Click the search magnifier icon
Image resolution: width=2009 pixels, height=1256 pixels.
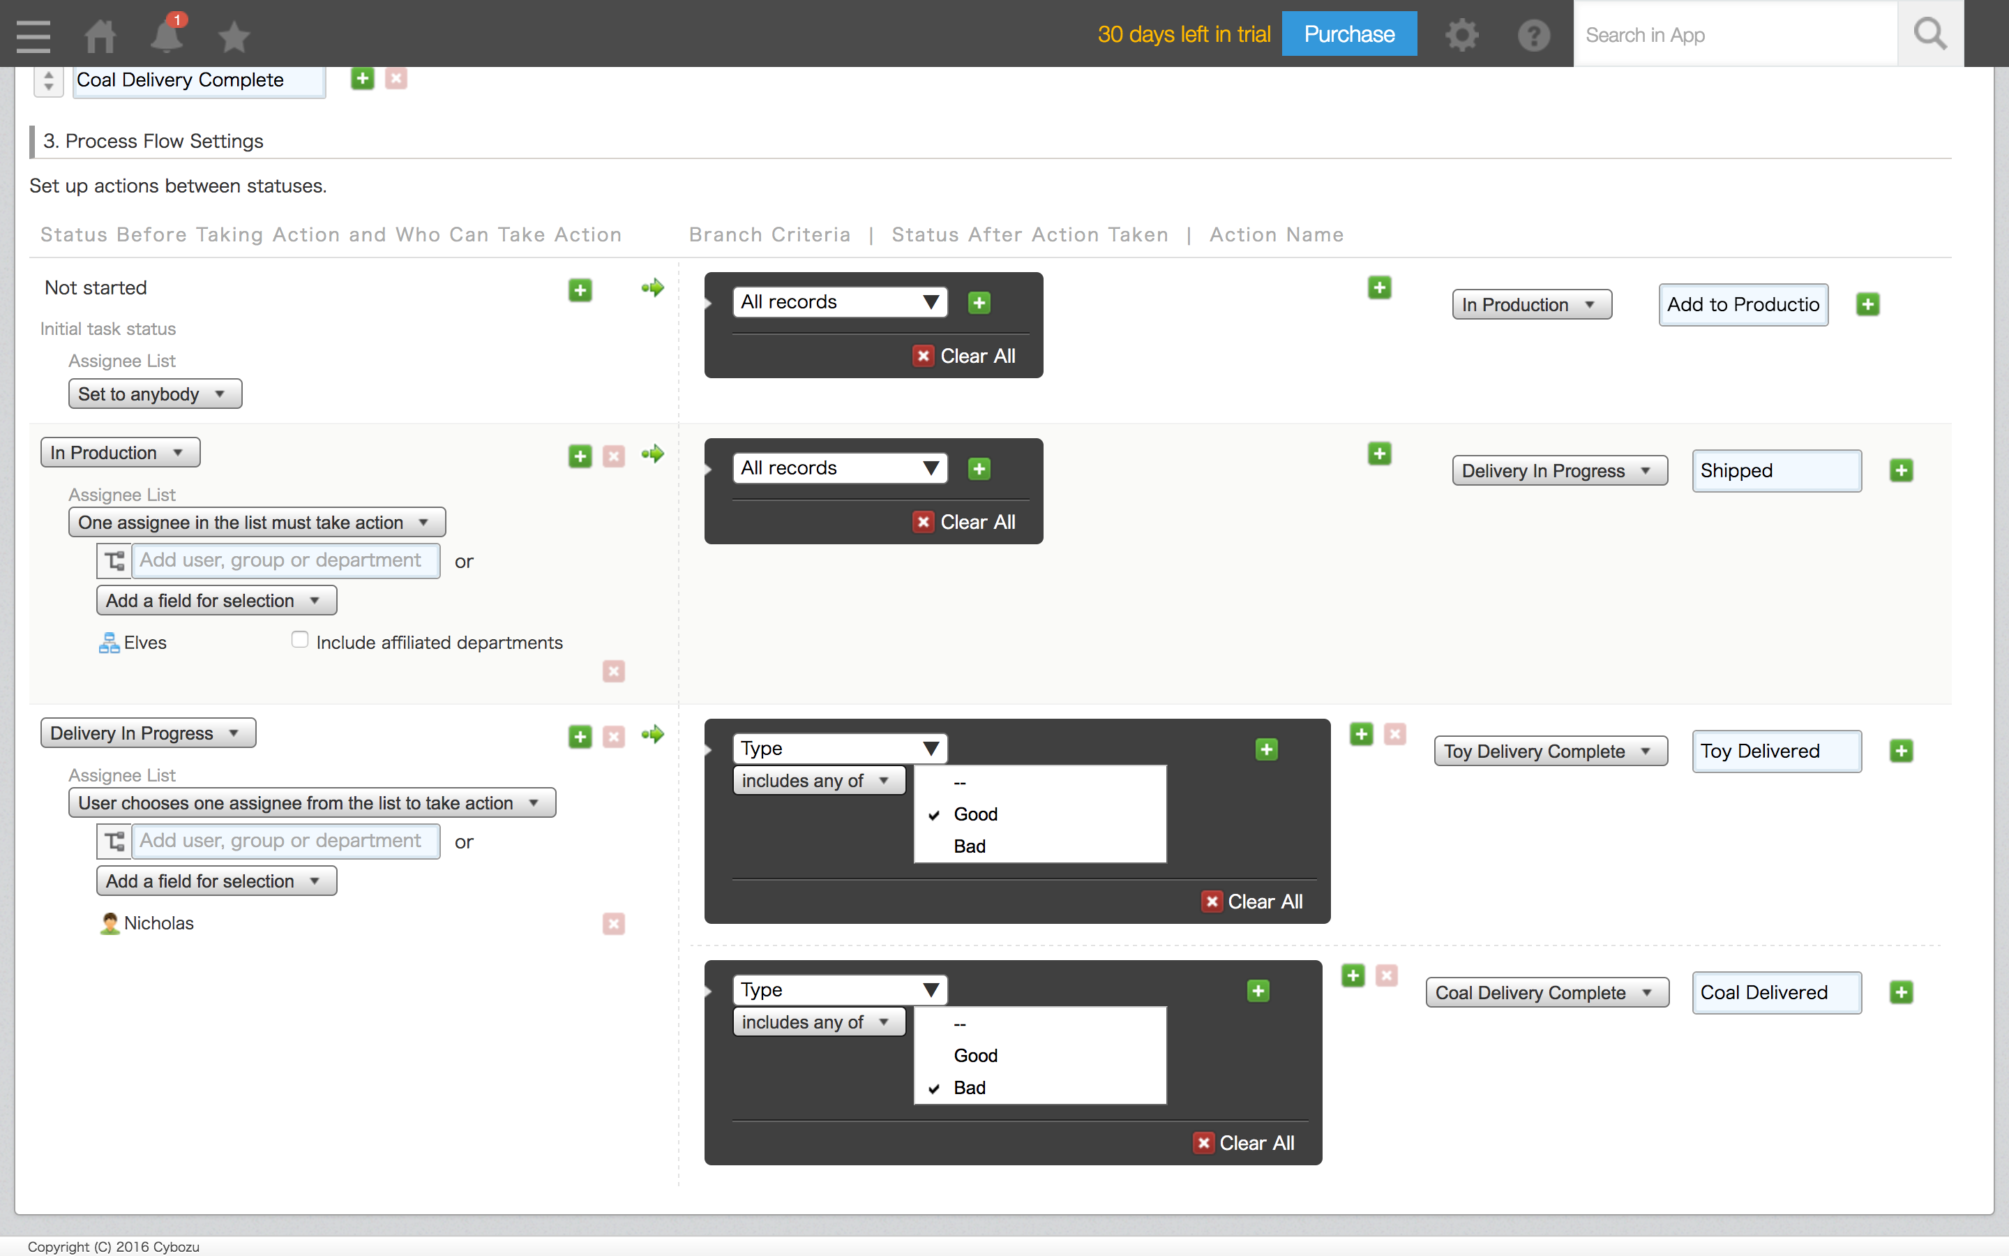click(1930, 34)
